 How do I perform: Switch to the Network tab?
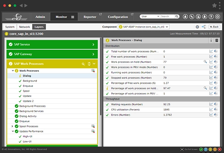point(24,27)
